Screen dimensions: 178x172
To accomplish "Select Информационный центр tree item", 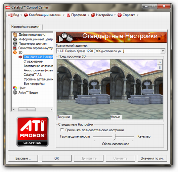I will pyautogui.click(x=36, y=39).
